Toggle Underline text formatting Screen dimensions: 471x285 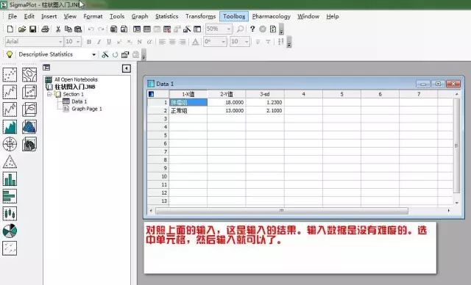(109, 42)
